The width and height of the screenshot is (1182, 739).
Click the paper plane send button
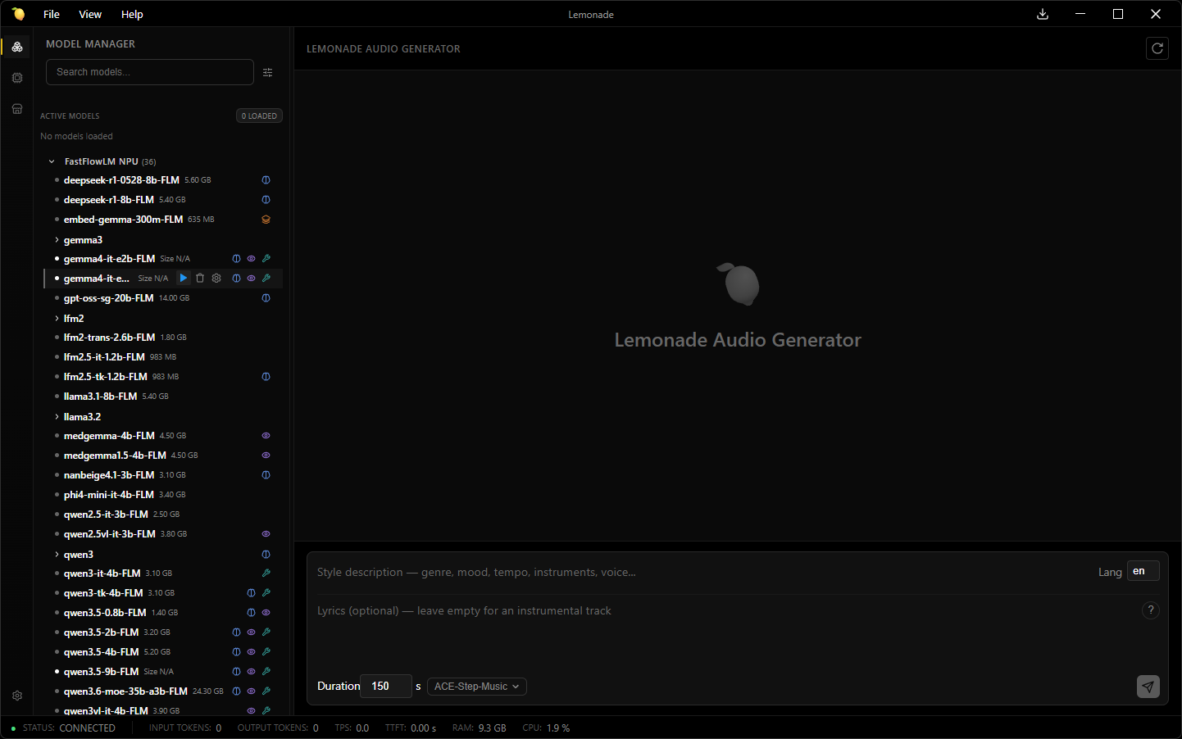[1148, 687]
